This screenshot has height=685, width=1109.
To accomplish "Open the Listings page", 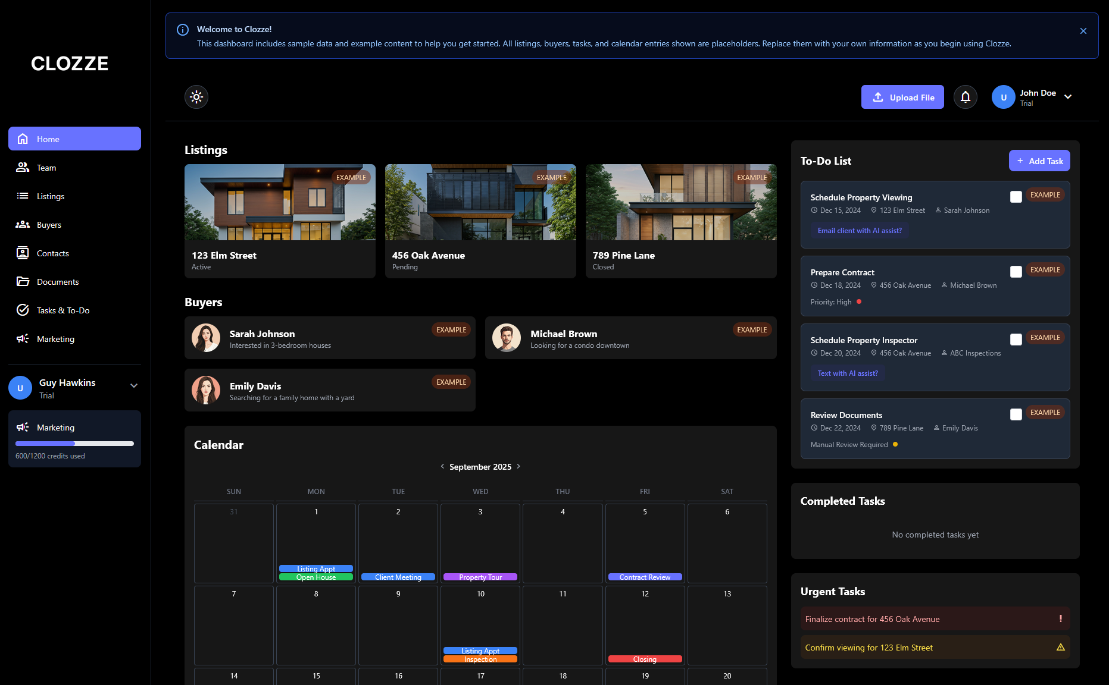I will (74, 196).
